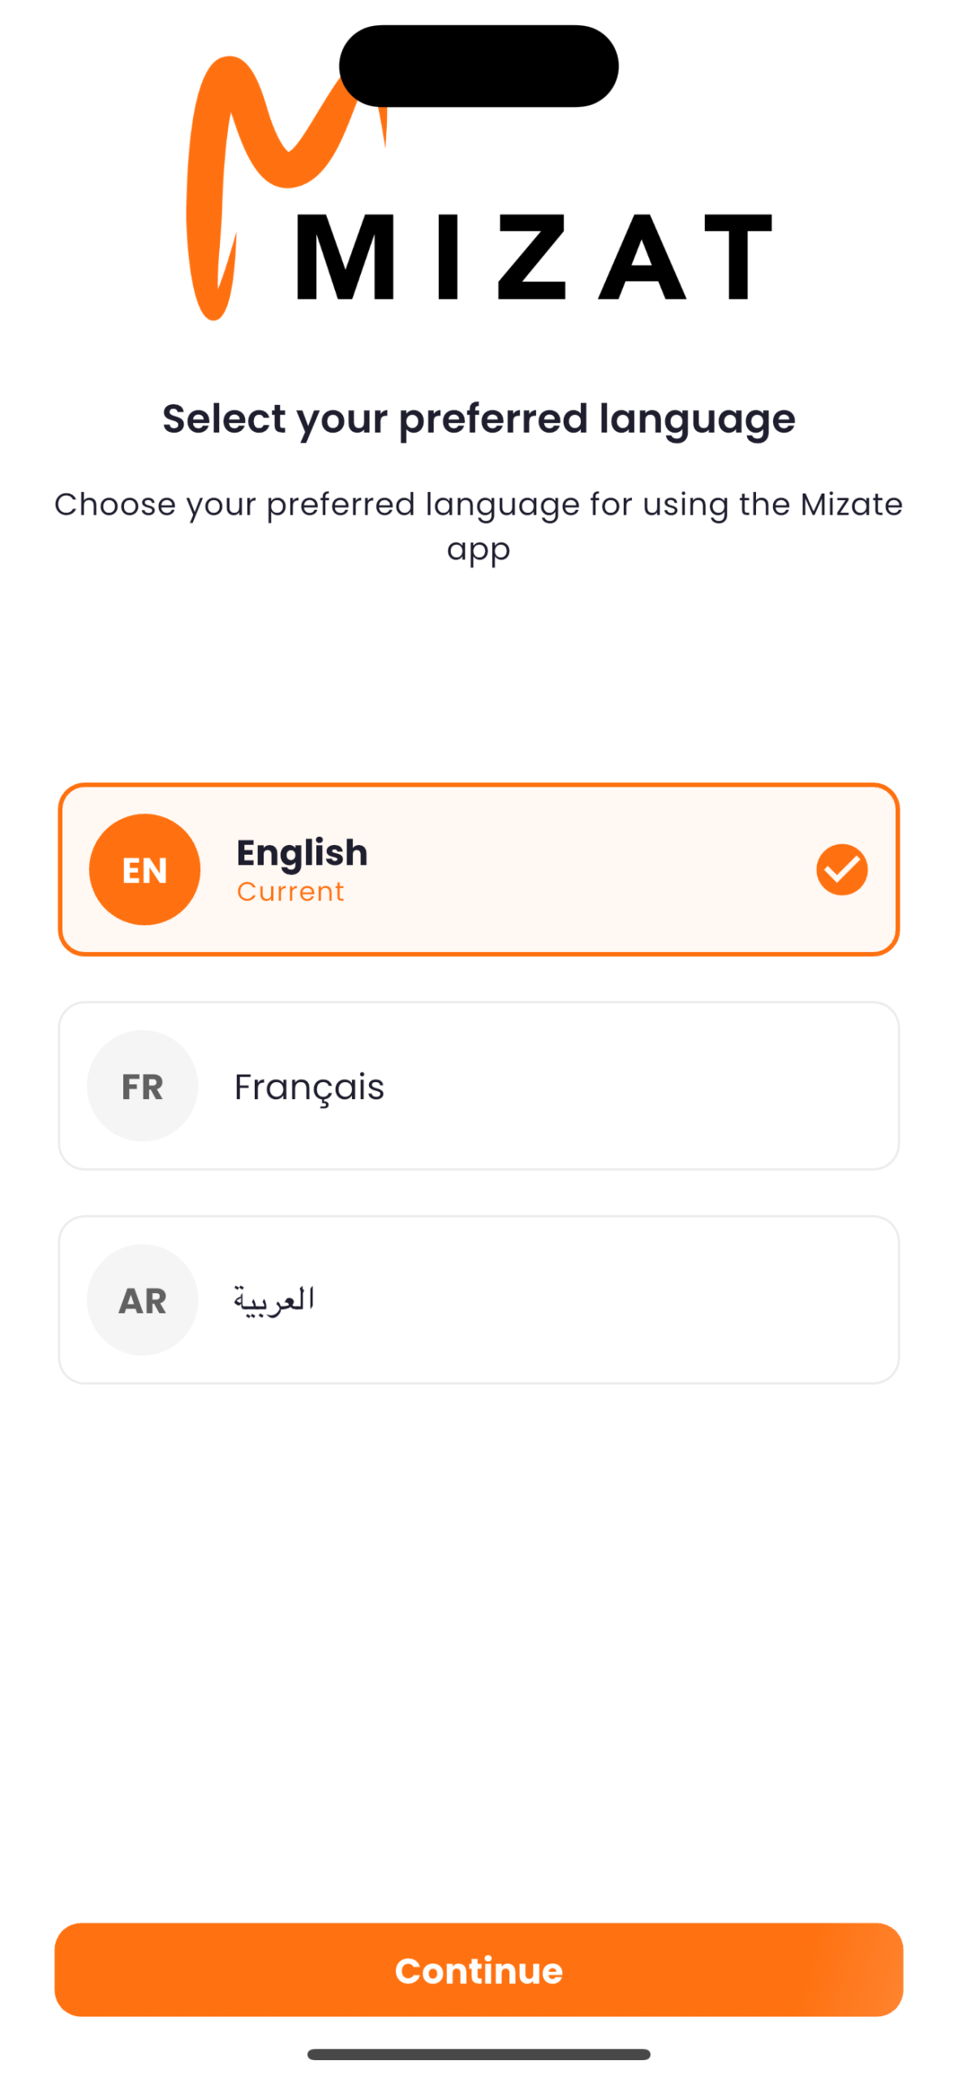This screenshot has width=958, height=2078.
Task: Click the orange EN language badge
Action: coord(144,869)
